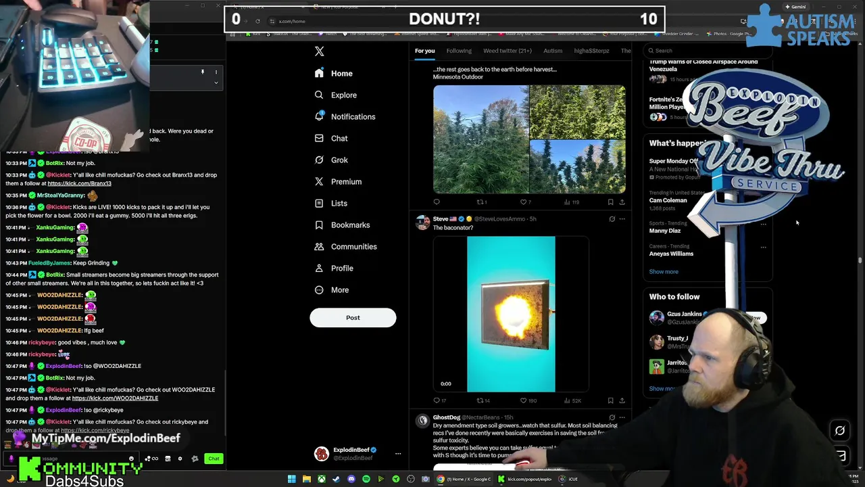
Task: Open Communities icon in sidebar
Action: pos(319,246)
